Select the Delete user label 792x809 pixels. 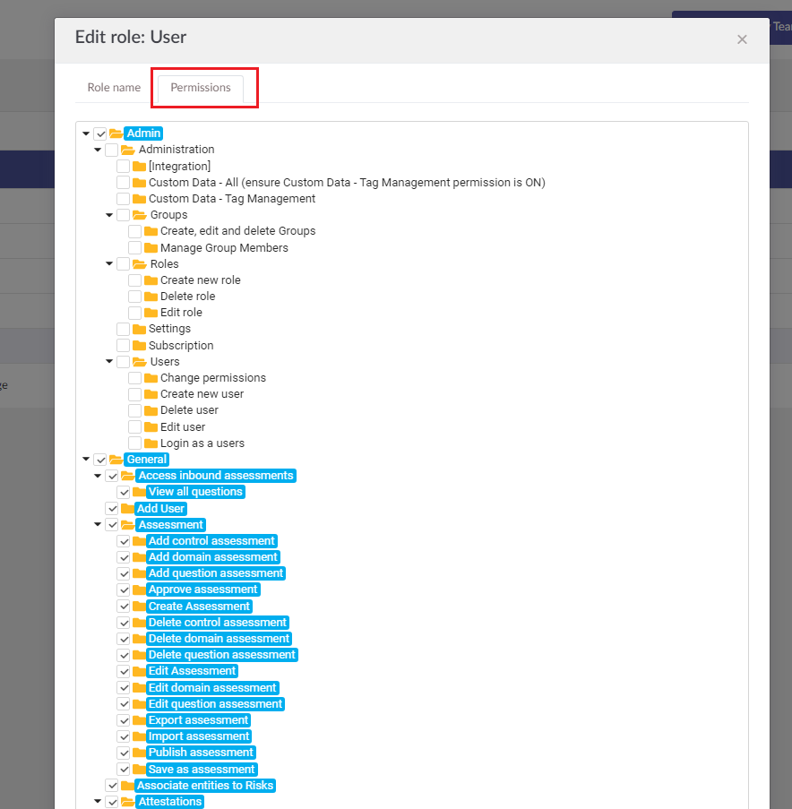189,410
